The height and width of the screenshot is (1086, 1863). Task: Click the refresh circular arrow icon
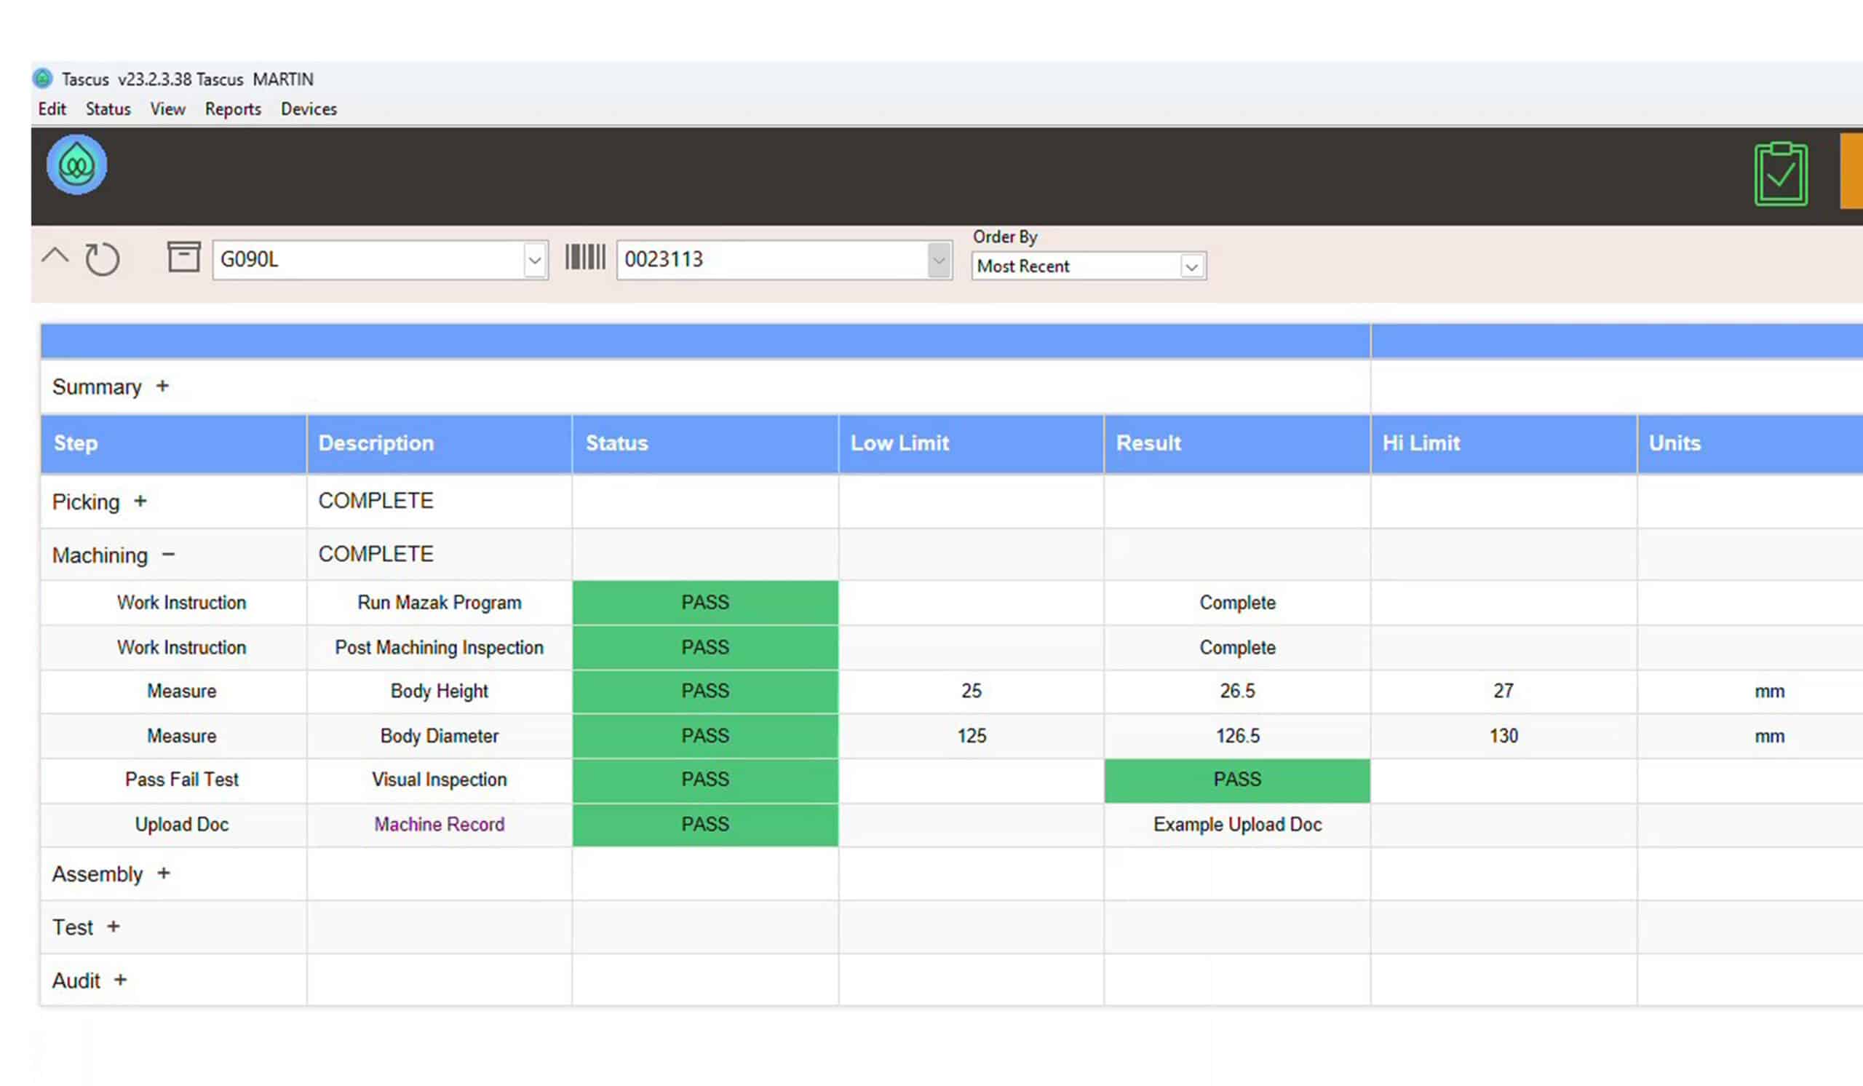pos(102,258)
